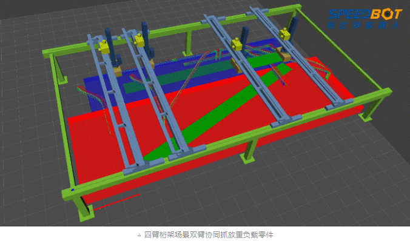The width and height of the screenshot is (410, 241).
Task: Select the second yellow gripper head from left
Action: (x=139, y=41)
